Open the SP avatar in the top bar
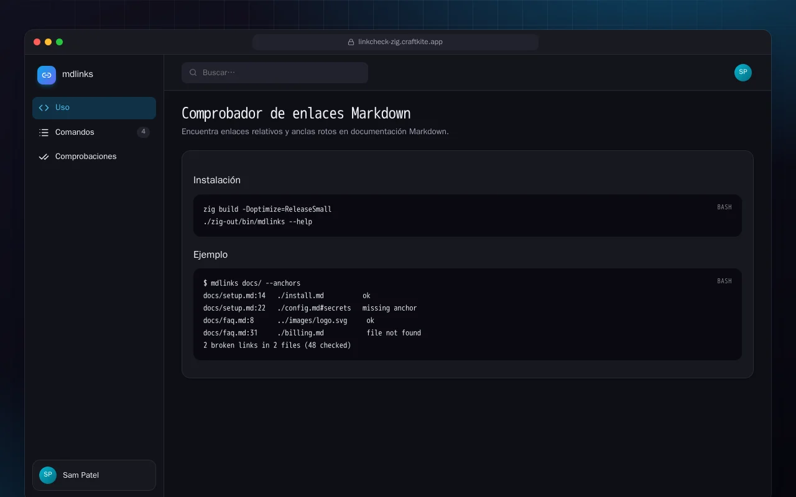The image size is (796, 497). (743, 73)
